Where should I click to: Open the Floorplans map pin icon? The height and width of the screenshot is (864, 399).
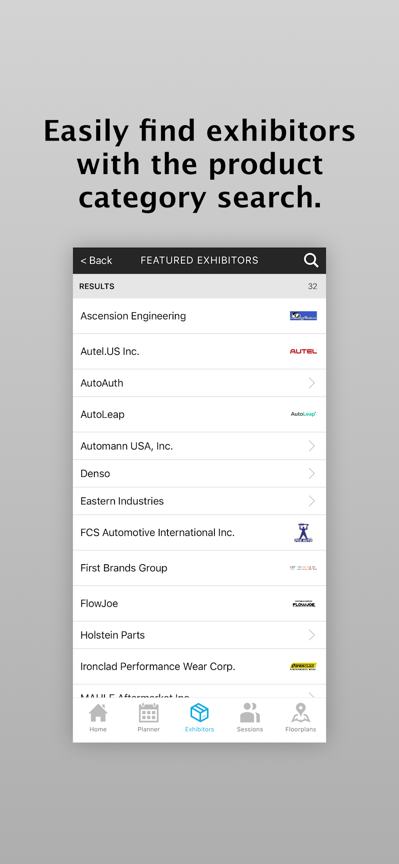click(x=300, y=713)
